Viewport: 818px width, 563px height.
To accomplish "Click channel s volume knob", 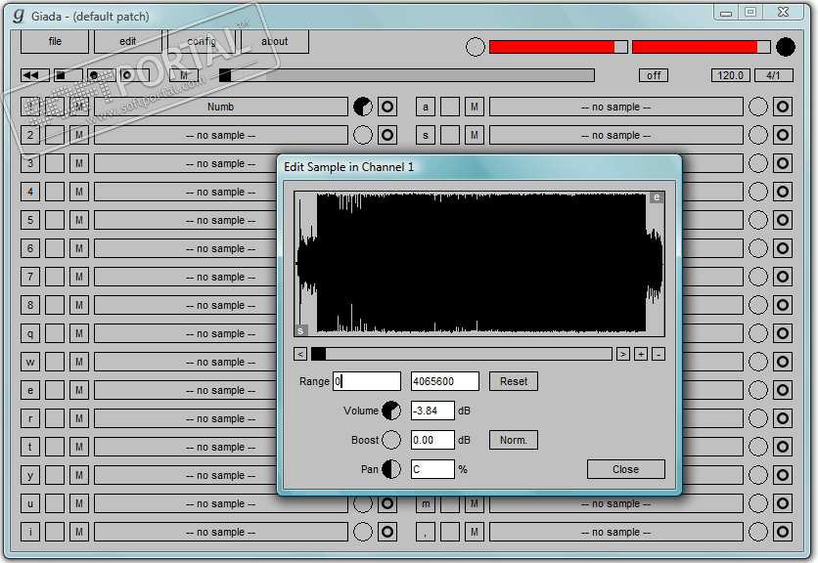I will click(x=758, y=135).
